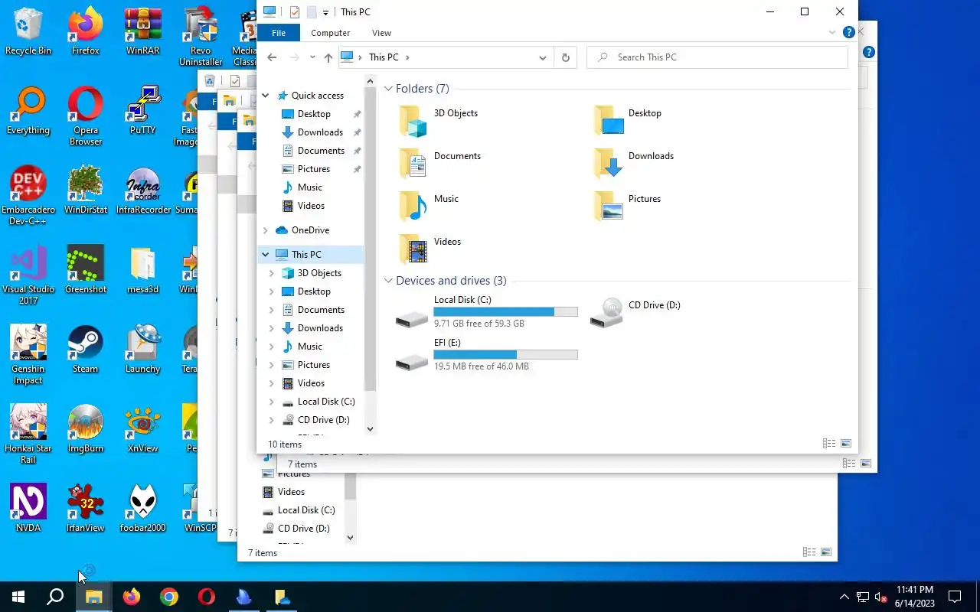
Task: Select the InfraRecorder desktop icon
Action: 143,191
